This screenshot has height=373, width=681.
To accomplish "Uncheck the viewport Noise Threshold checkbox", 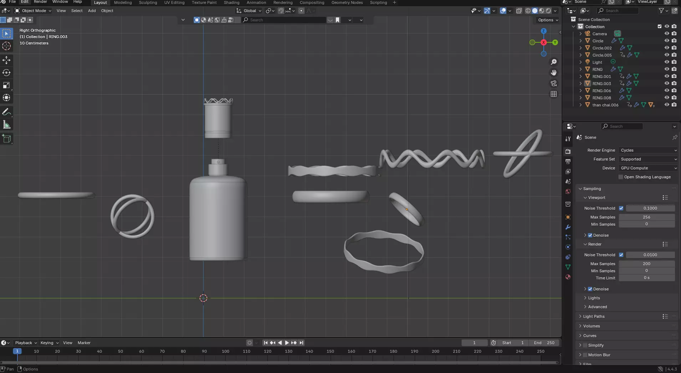I will [621, 208].
